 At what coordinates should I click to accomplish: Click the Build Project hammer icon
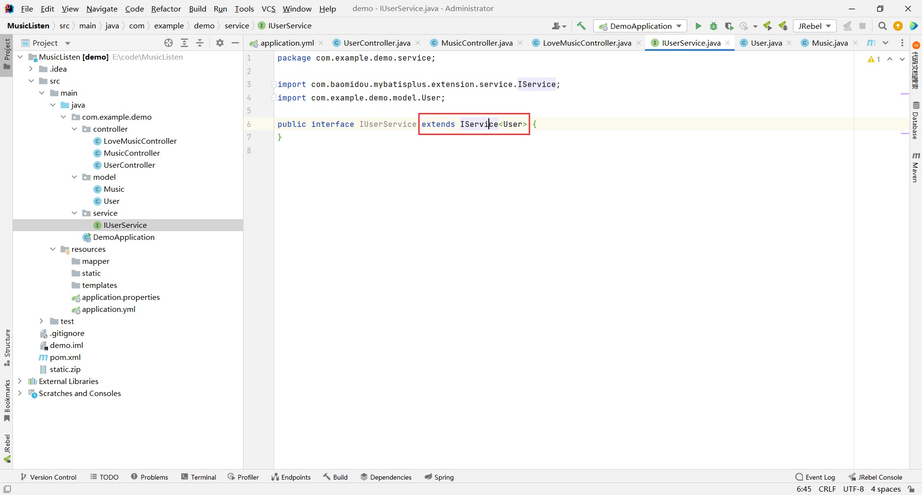coord(581,26)
